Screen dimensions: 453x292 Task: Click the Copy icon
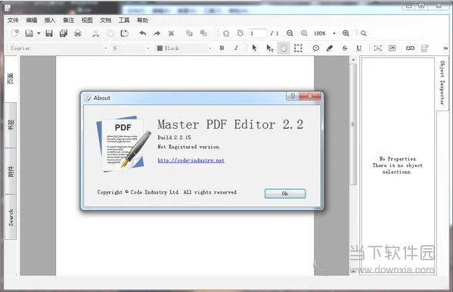point(110,33)
